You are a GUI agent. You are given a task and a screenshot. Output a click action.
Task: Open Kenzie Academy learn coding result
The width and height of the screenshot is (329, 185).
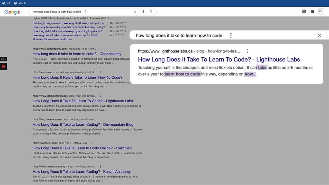(x=81, y=172)
